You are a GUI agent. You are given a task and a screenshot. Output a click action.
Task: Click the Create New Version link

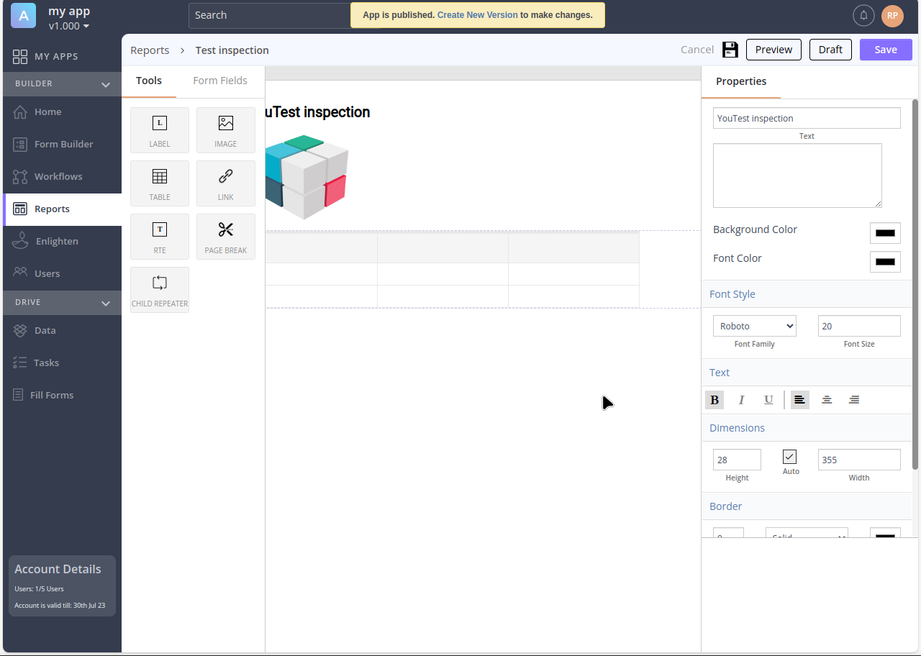coord(477,15)
